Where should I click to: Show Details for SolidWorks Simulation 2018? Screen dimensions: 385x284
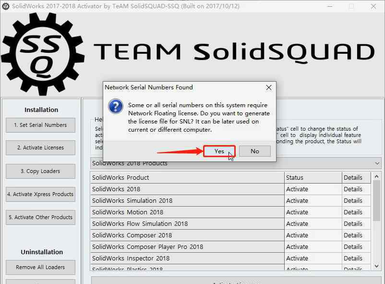point(356,201)
